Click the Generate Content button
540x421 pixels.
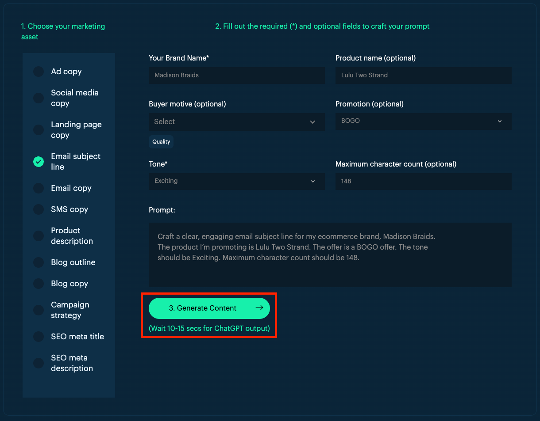209,308
